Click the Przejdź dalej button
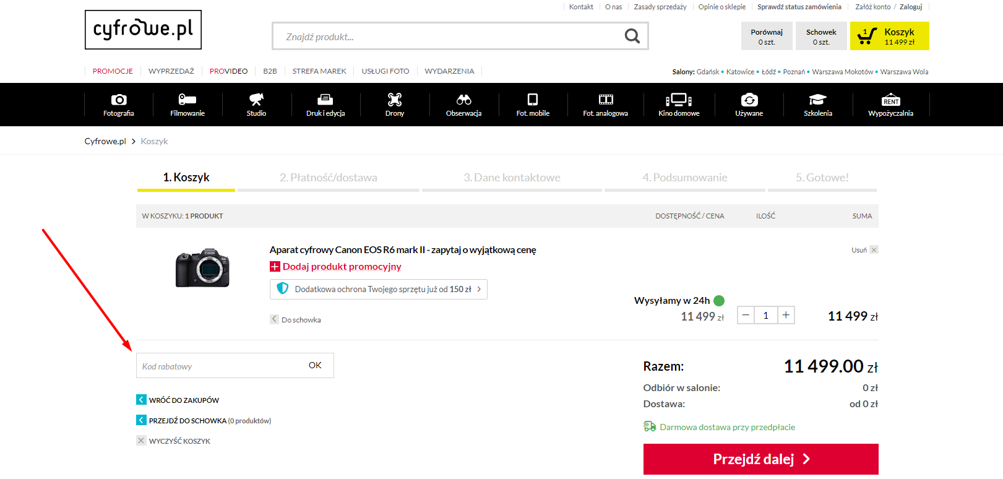 [761, 459]
